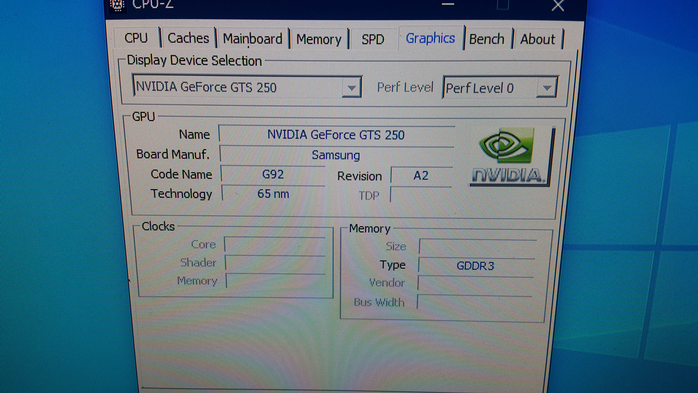Click the GDDR3 memory type value
Image resolution: width=698 pixels, height=393 pixels.
[x=476, y=265]
